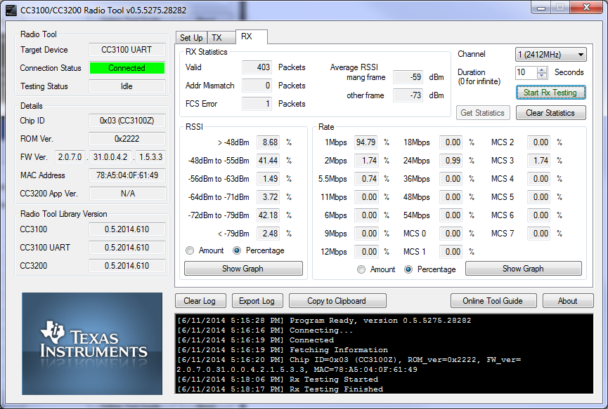Click log line 'Program Ready'
The width and height of the screenshot is (608, 409).
[324, 321]
